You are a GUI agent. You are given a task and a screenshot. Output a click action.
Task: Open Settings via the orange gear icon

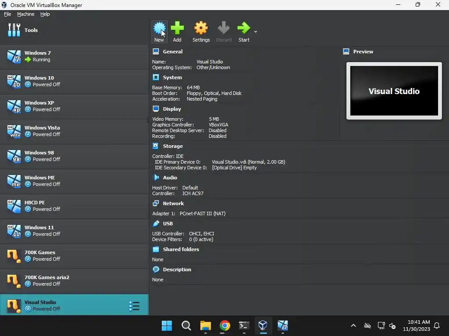point(201,28)
